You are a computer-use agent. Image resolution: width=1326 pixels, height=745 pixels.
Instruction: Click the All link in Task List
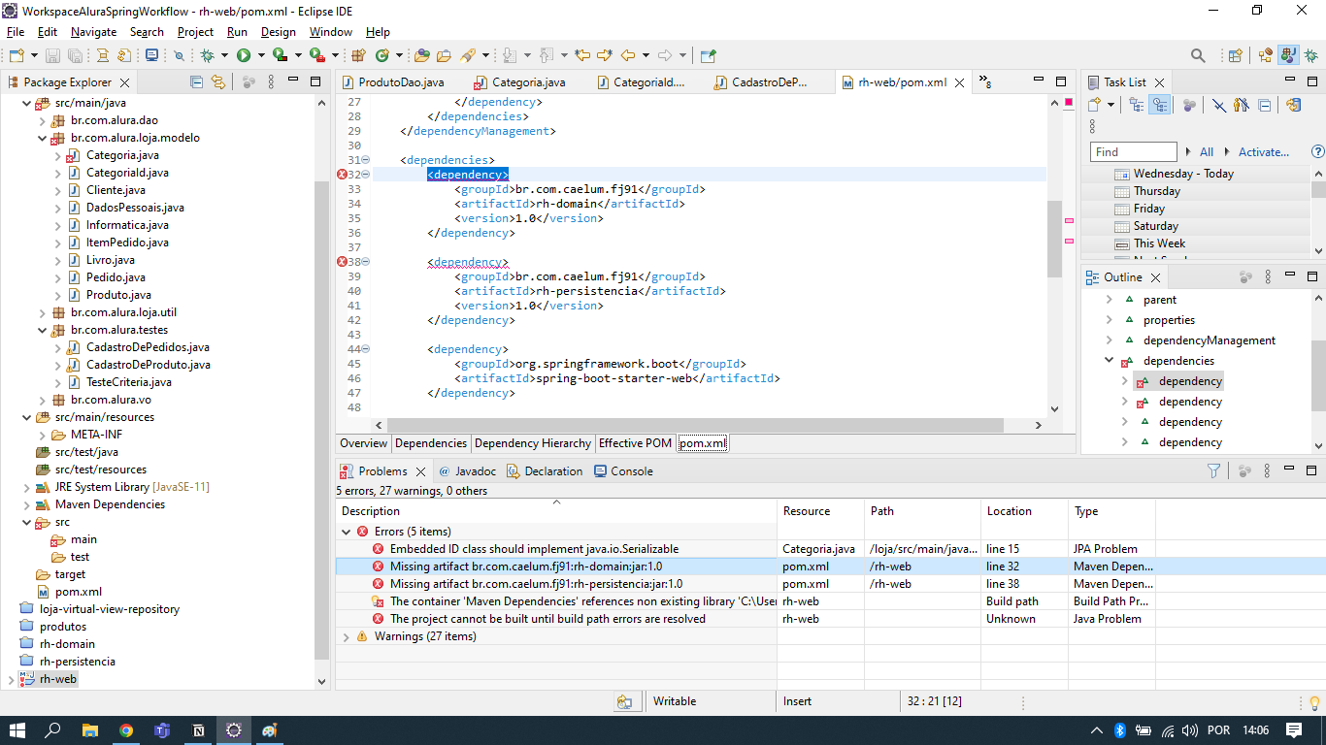1207,152
